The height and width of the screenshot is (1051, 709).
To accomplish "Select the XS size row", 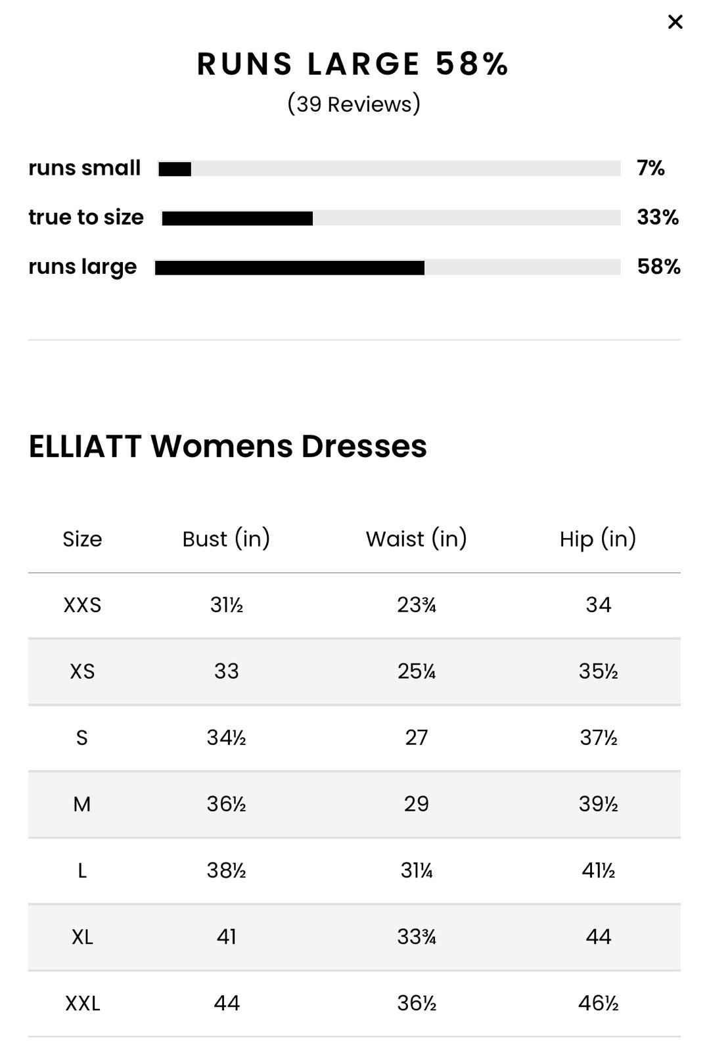I will [x=354, y=671].
